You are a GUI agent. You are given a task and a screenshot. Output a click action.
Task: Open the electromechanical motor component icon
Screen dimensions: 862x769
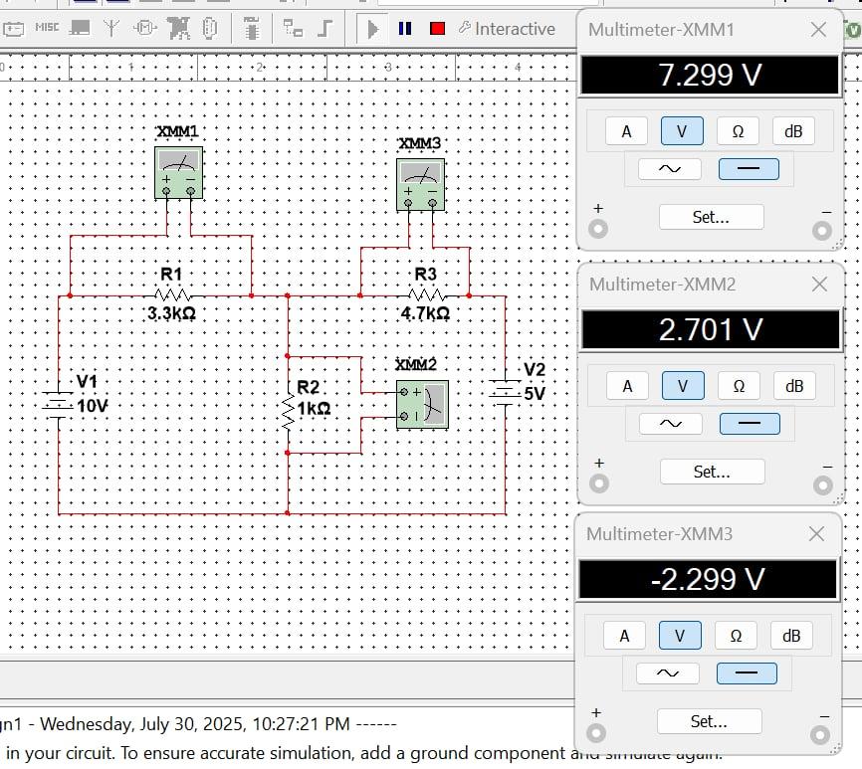point(144,29)
